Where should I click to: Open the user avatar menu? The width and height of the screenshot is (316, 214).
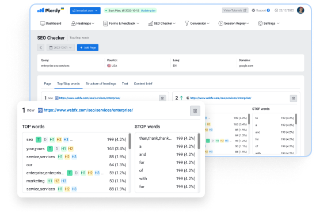point(300,10)
